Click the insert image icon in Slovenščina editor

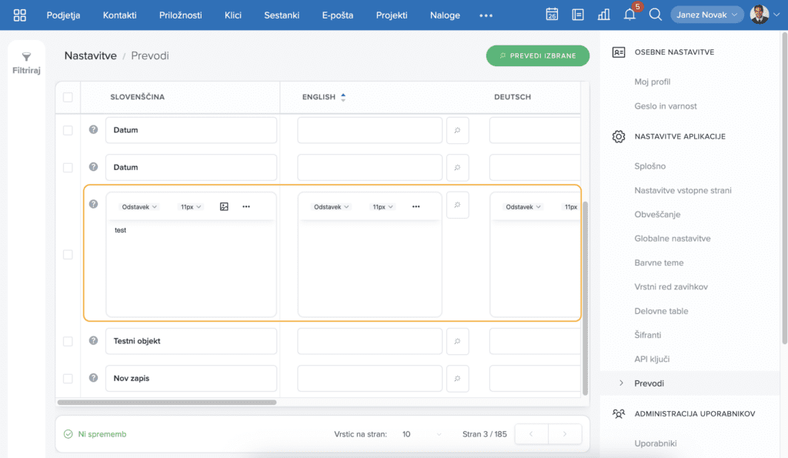[x=224, y=206]
